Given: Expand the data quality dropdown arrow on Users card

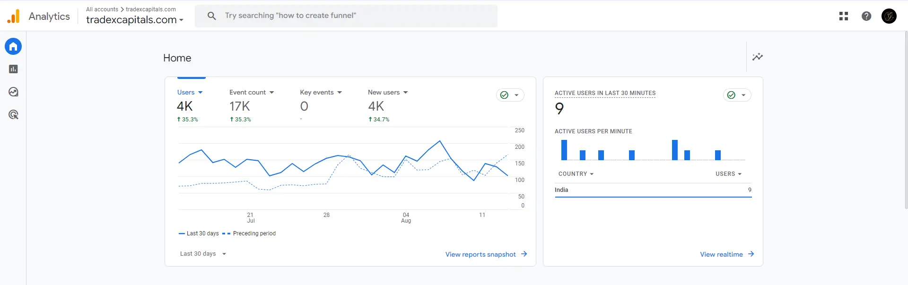Looking at the screenshot, I should (516, 95).
